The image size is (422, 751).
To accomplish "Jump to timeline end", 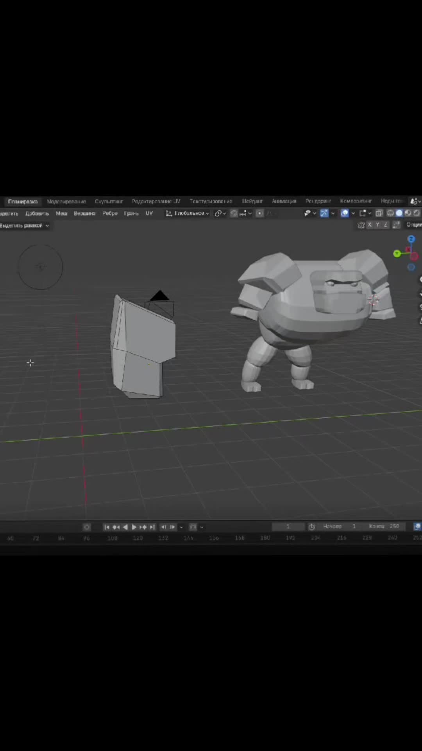I will pyautogui.click(x=152, y=527).
